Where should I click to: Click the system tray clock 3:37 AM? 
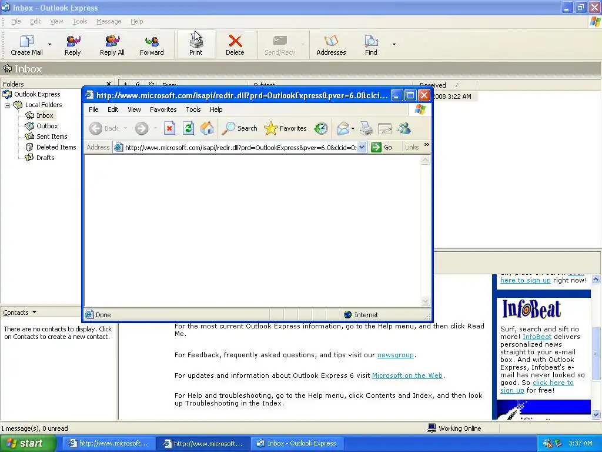pyautogui.click(x=580, y=443)
